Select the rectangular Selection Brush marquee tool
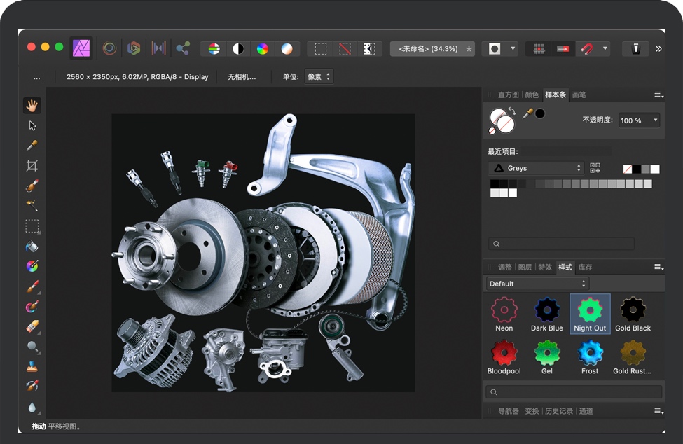 point(32,226)
